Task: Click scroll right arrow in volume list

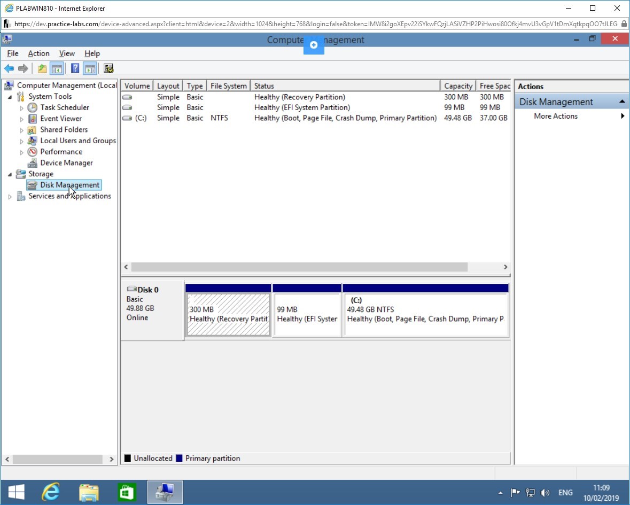Action: (505, 267)
